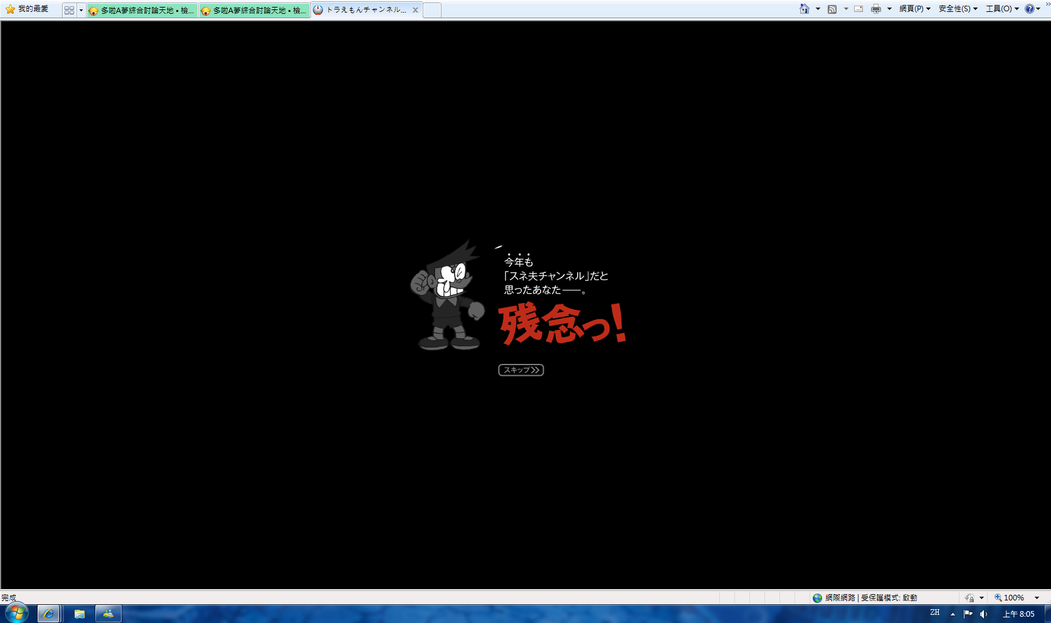The width and height of the screenshot is (1051, 623).
Task: Click the 受保護模式: 啟動 status text
Action: click(889, 598)
